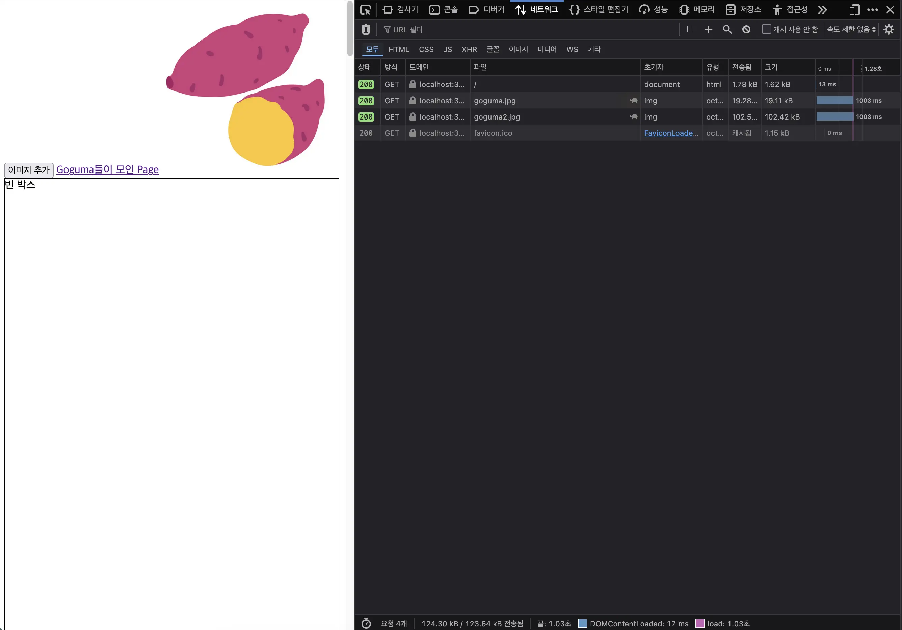The image size is (902, 630).
Task: Pause network recording
Action: [689, 29]
